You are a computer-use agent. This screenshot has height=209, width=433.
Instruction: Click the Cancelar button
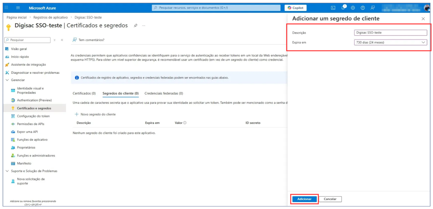tap(330, 199)
